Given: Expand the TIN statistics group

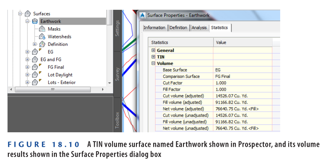Looking at the screenshot, I should 153,57.
